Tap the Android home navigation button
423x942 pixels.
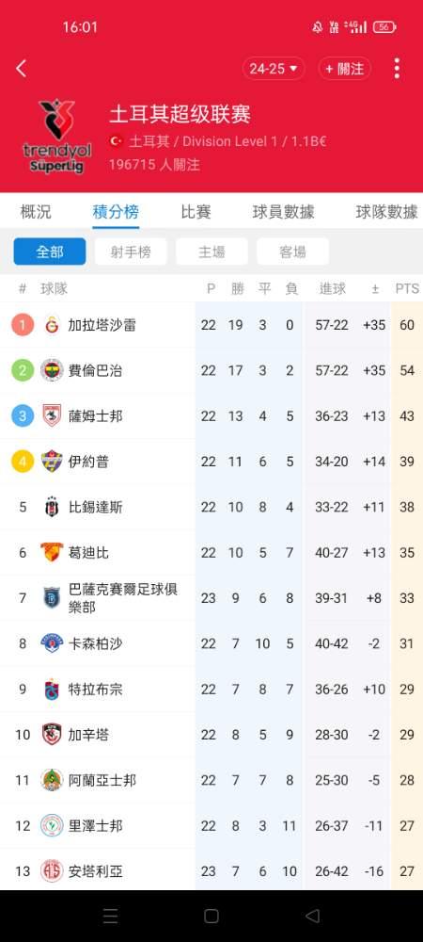[211, 916]
